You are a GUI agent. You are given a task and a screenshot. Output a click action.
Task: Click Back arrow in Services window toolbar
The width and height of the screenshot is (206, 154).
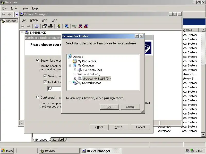[x=4, y=14]
